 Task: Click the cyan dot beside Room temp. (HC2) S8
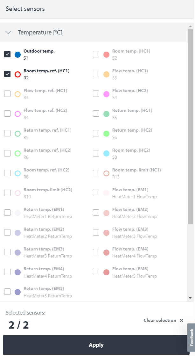[x=107, y=153]
